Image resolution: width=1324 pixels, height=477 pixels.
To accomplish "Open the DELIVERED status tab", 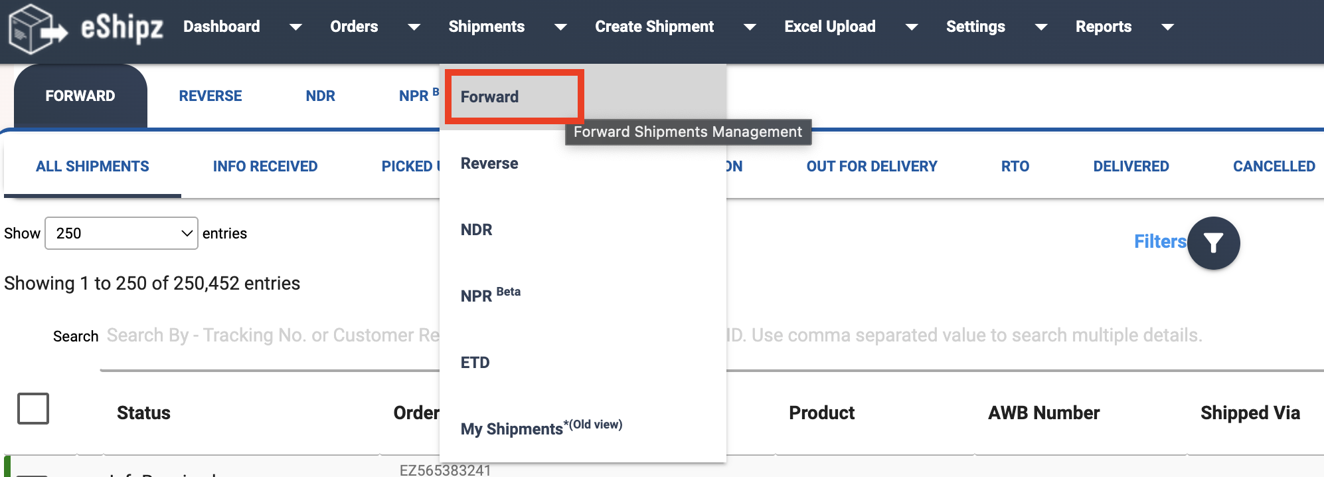I will pos(1131,166).
